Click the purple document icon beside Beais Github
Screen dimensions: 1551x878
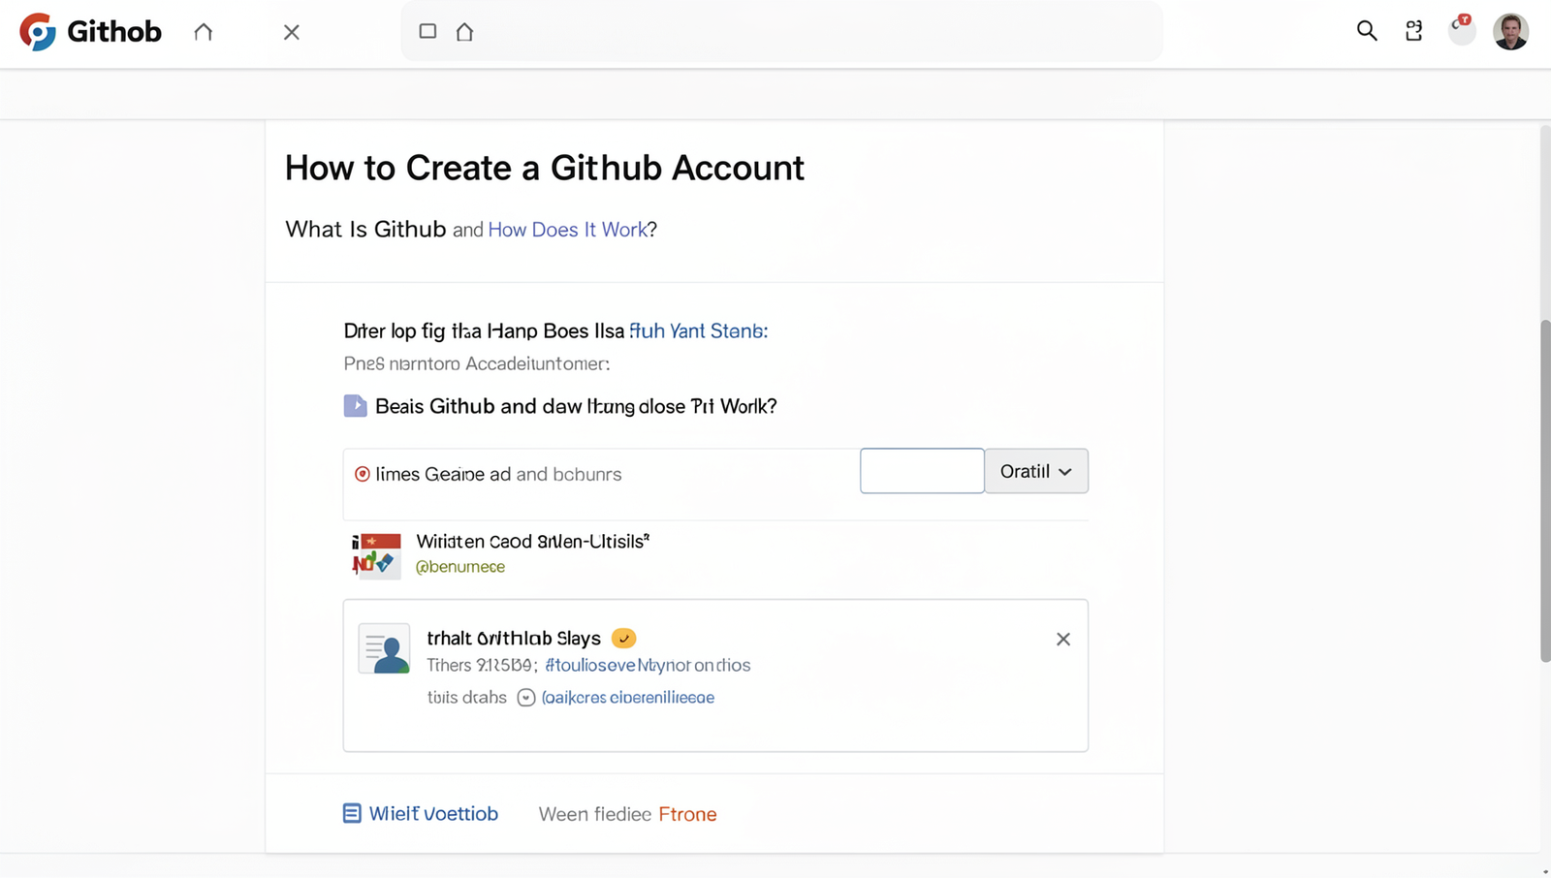coord(356,406)
